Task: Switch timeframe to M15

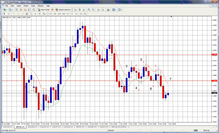Action: pyautogui.click(x=59, y=14)
